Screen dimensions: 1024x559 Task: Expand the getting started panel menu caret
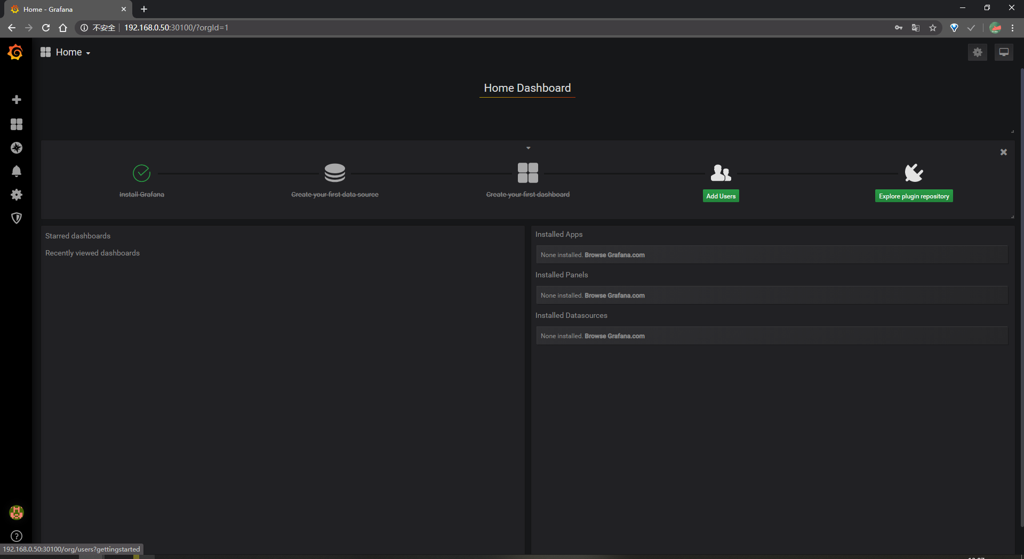pos(528,148)
